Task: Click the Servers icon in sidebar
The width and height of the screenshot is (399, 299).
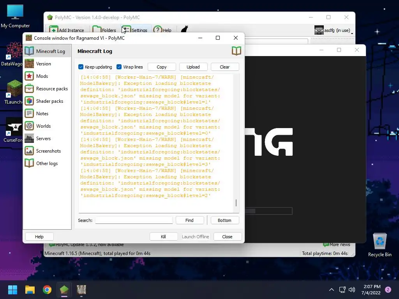Action: 29,138
